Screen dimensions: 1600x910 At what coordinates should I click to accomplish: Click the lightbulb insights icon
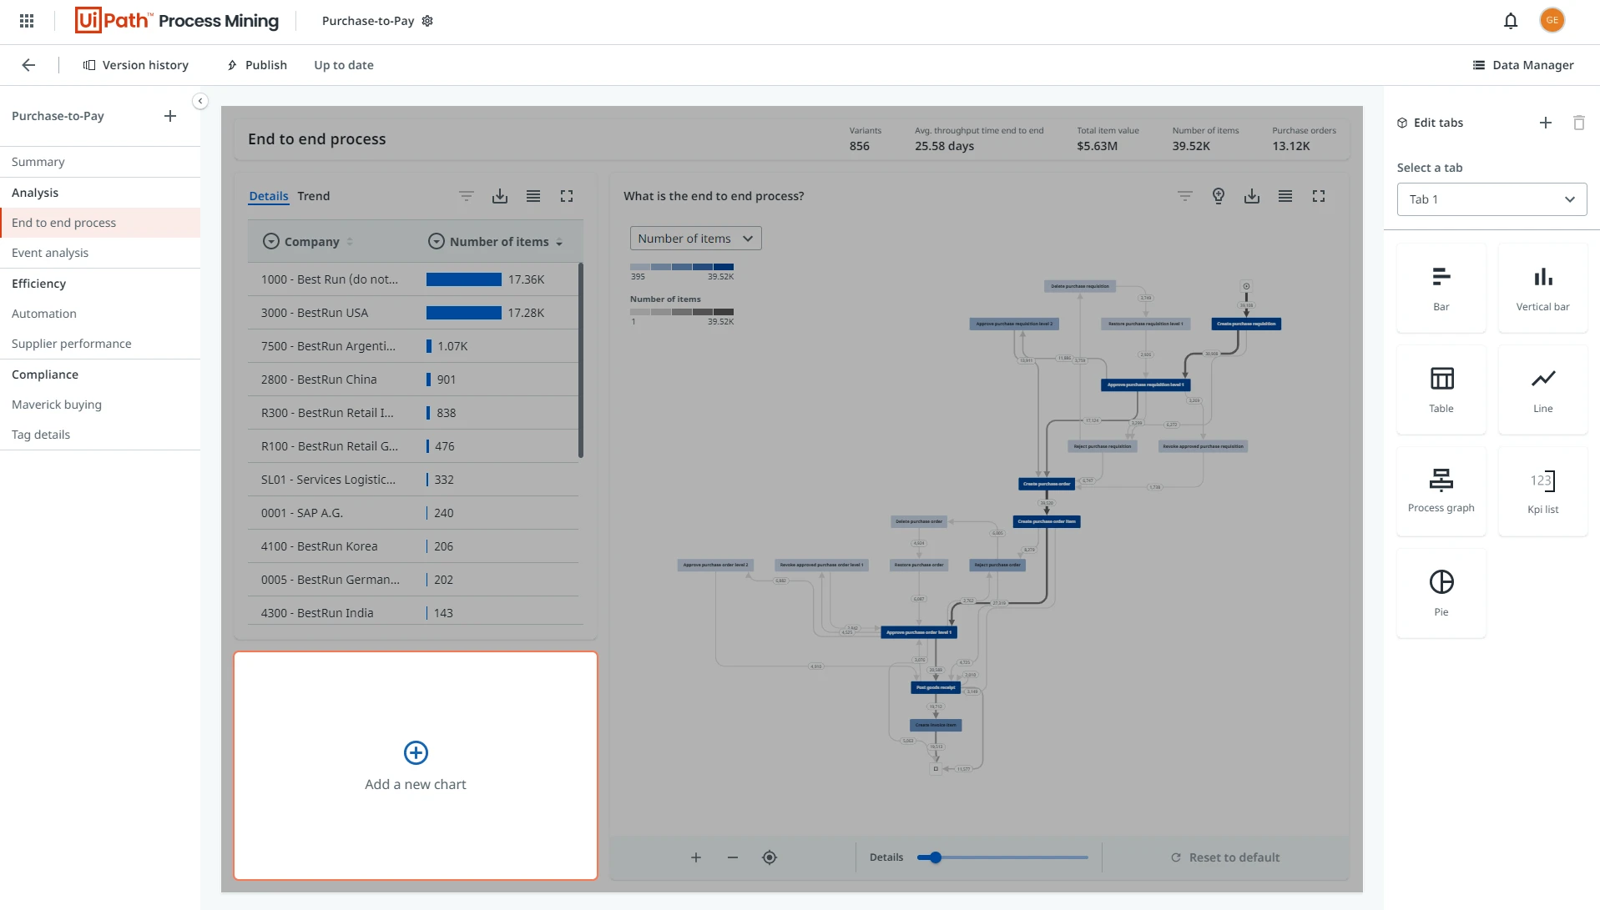click(x=1219, y=196)
